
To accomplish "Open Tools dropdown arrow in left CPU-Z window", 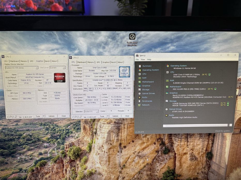I will [x=44, y=116].
